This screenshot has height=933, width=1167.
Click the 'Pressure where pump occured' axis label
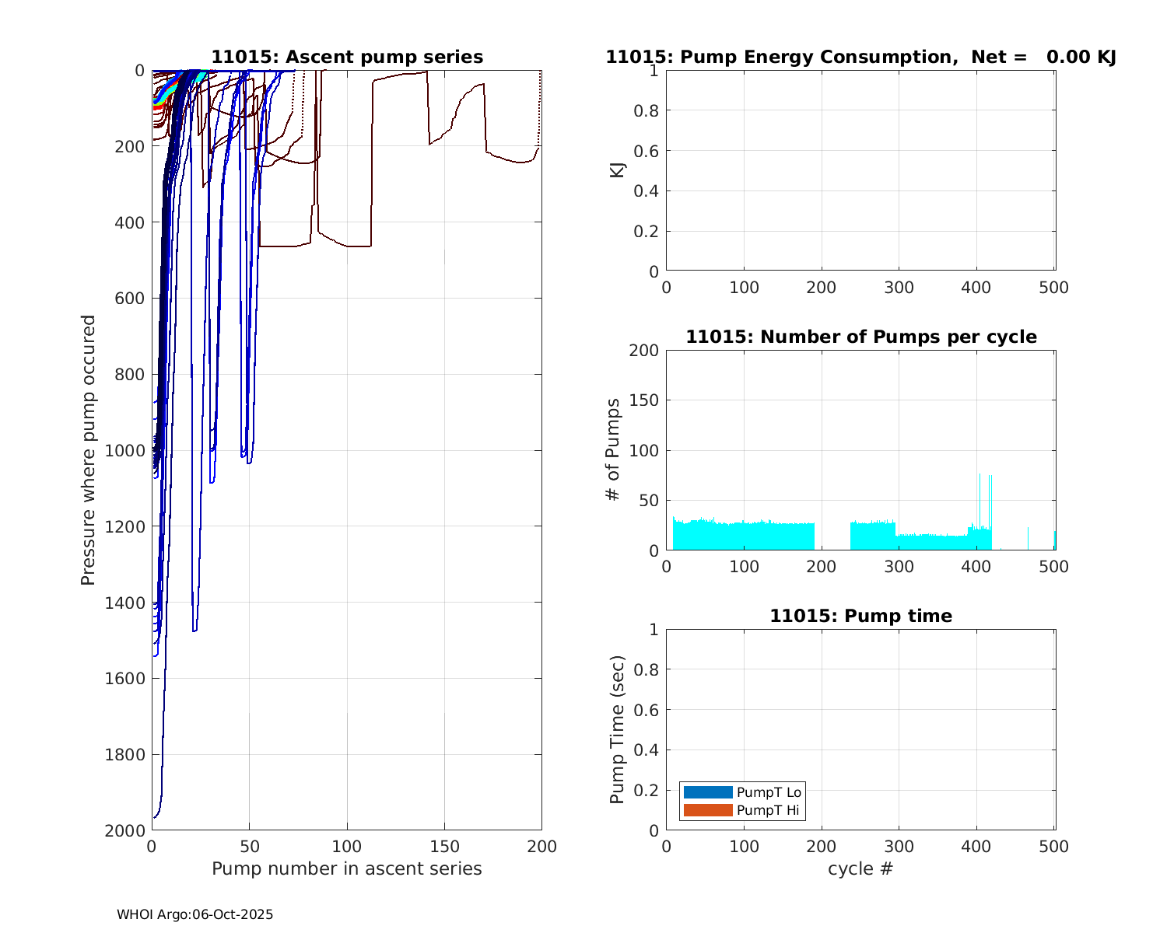coord(88,450)
